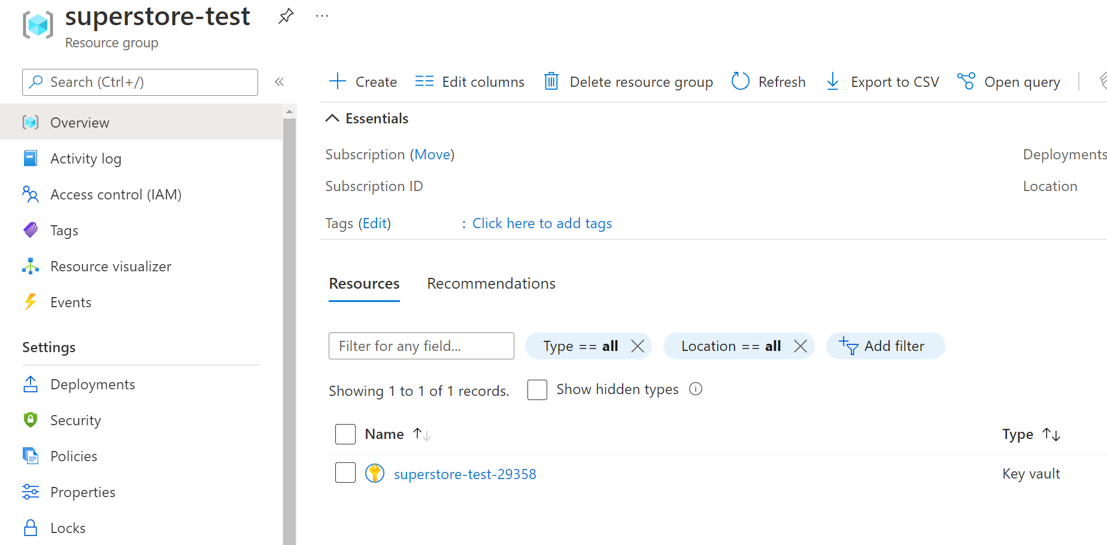Image resolution: width=1107 pixels, height=545 pixels.
Task: Click Create in the toolbar
Action: pos(376,82)
